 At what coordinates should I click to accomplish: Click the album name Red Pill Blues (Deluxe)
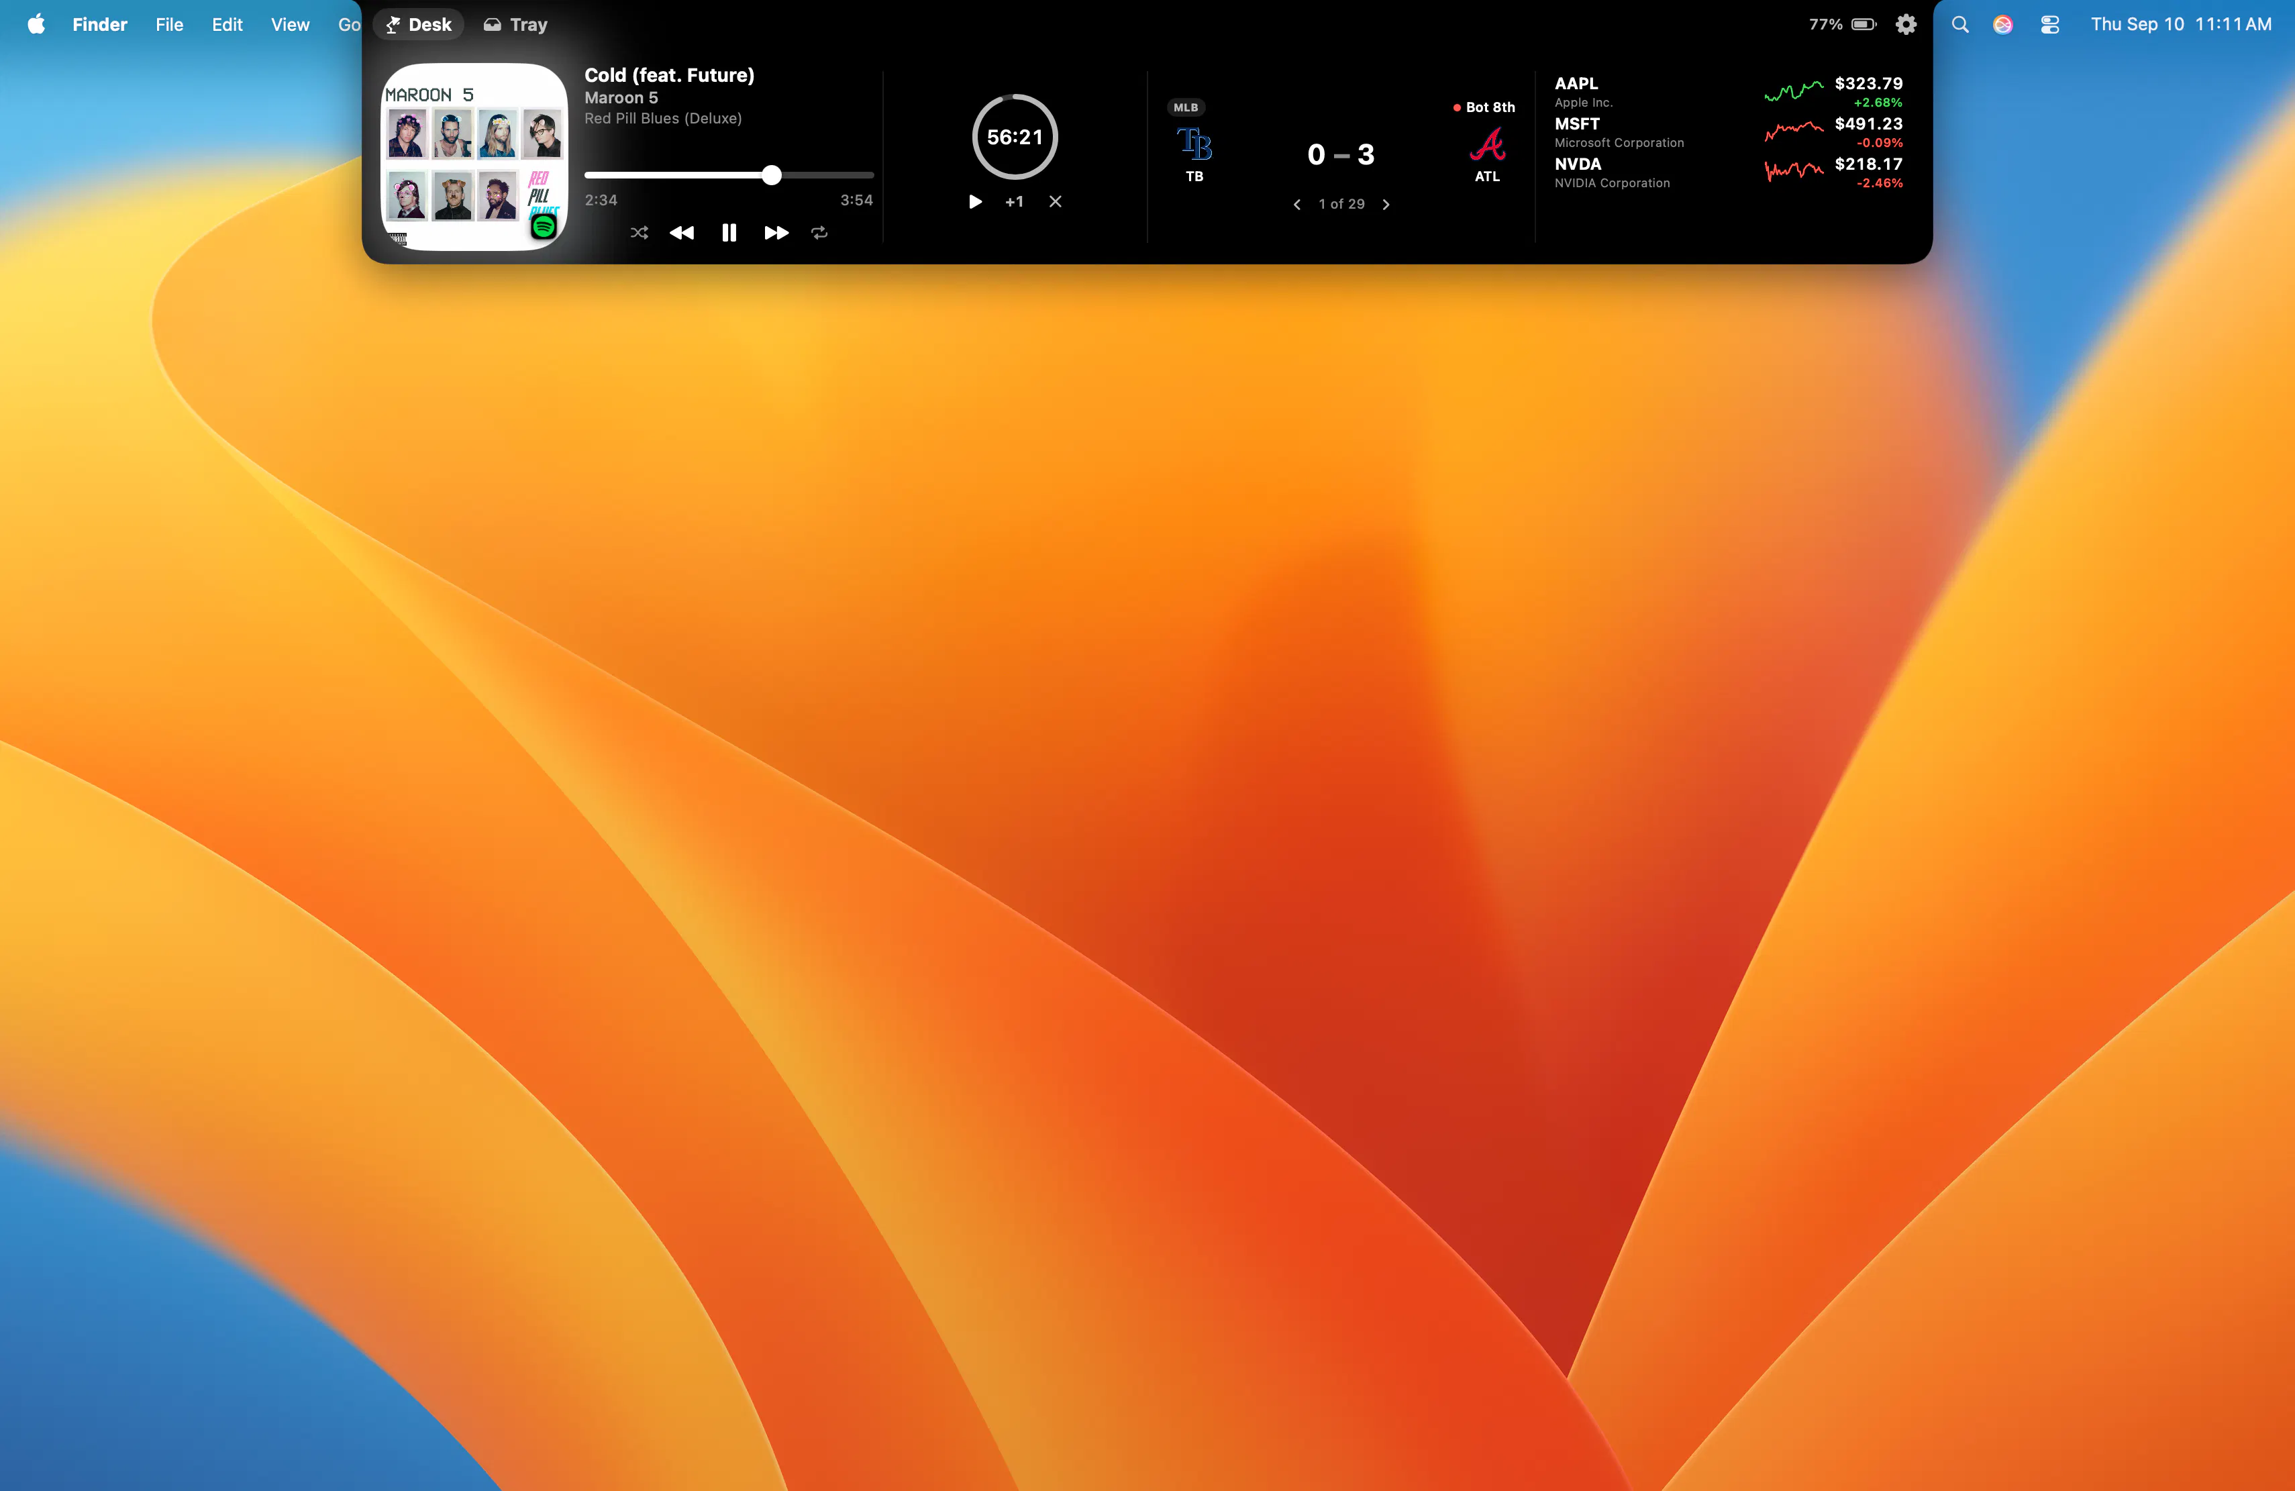point(664,119)
